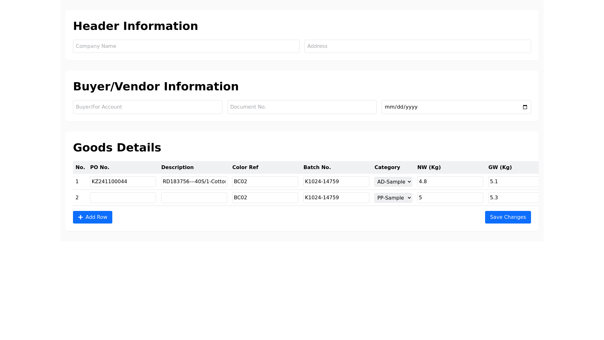Click into the Address field
The width and height of the screenshot is (604, 340).
(x=417, y=46)
